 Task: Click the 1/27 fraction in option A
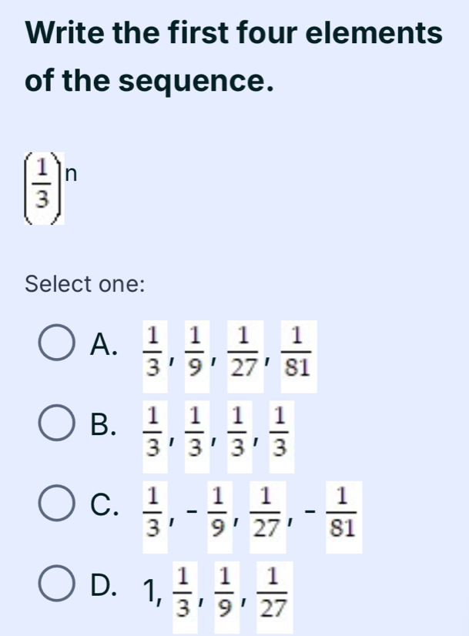[246, 353]
